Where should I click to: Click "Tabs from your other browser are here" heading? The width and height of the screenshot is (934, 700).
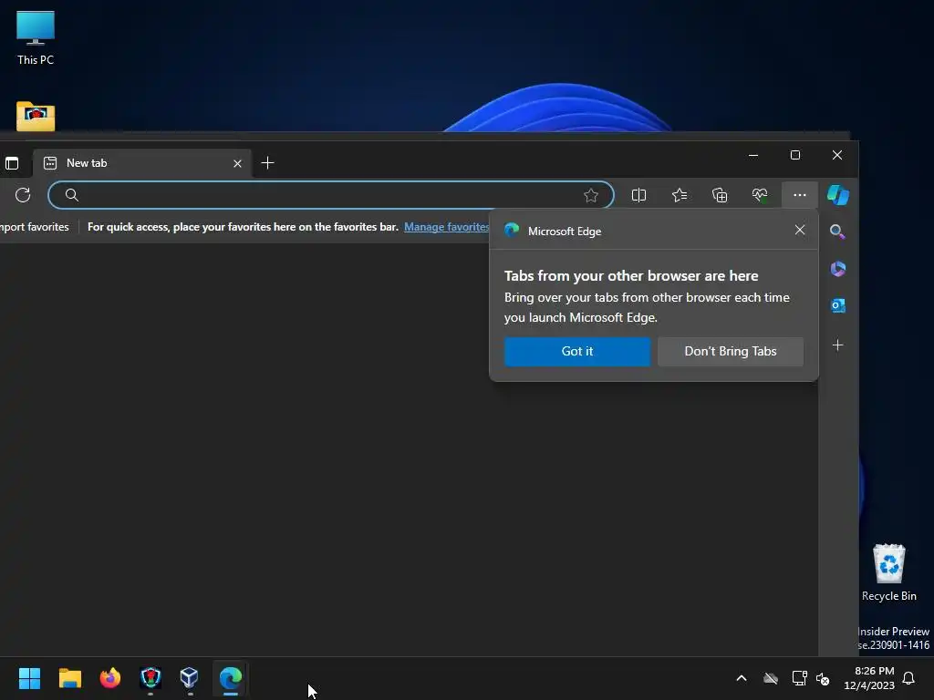coord(631,275)
